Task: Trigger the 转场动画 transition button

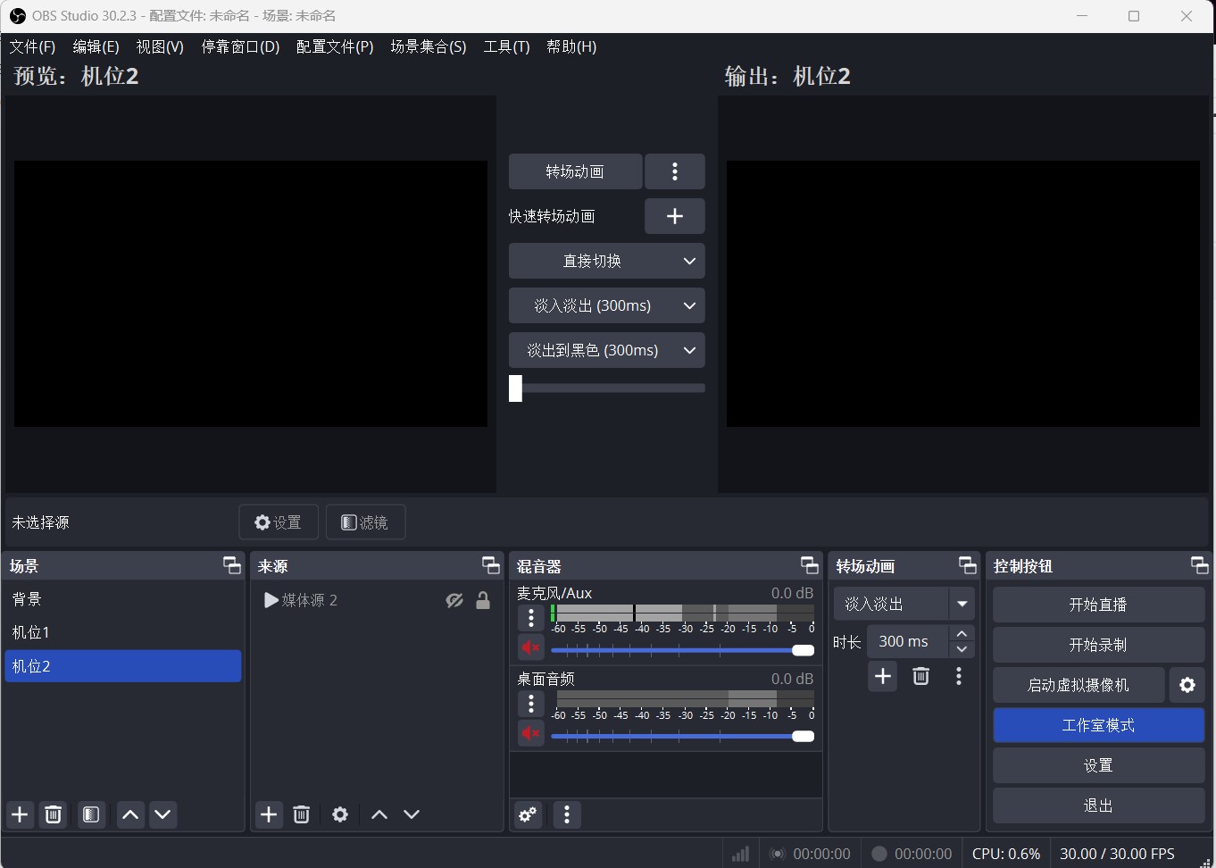Action: pos(575,171)
